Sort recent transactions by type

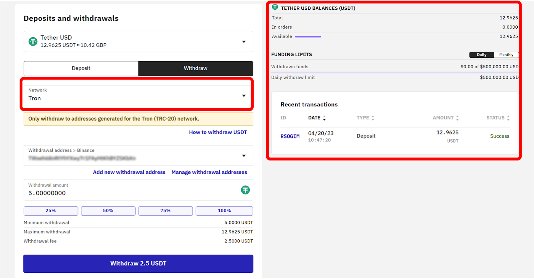pyautogui.click(x=365, y=118)
